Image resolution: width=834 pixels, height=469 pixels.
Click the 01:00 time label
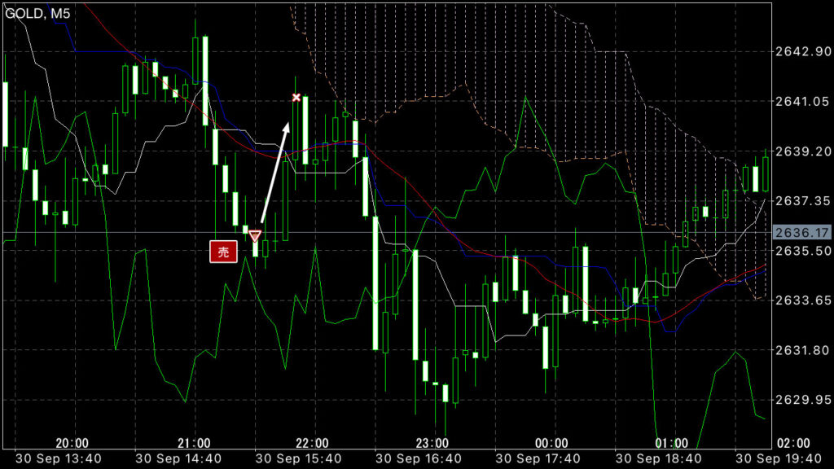click(x=671, y=443)
